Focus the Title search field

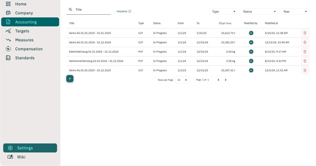(89, 10)
